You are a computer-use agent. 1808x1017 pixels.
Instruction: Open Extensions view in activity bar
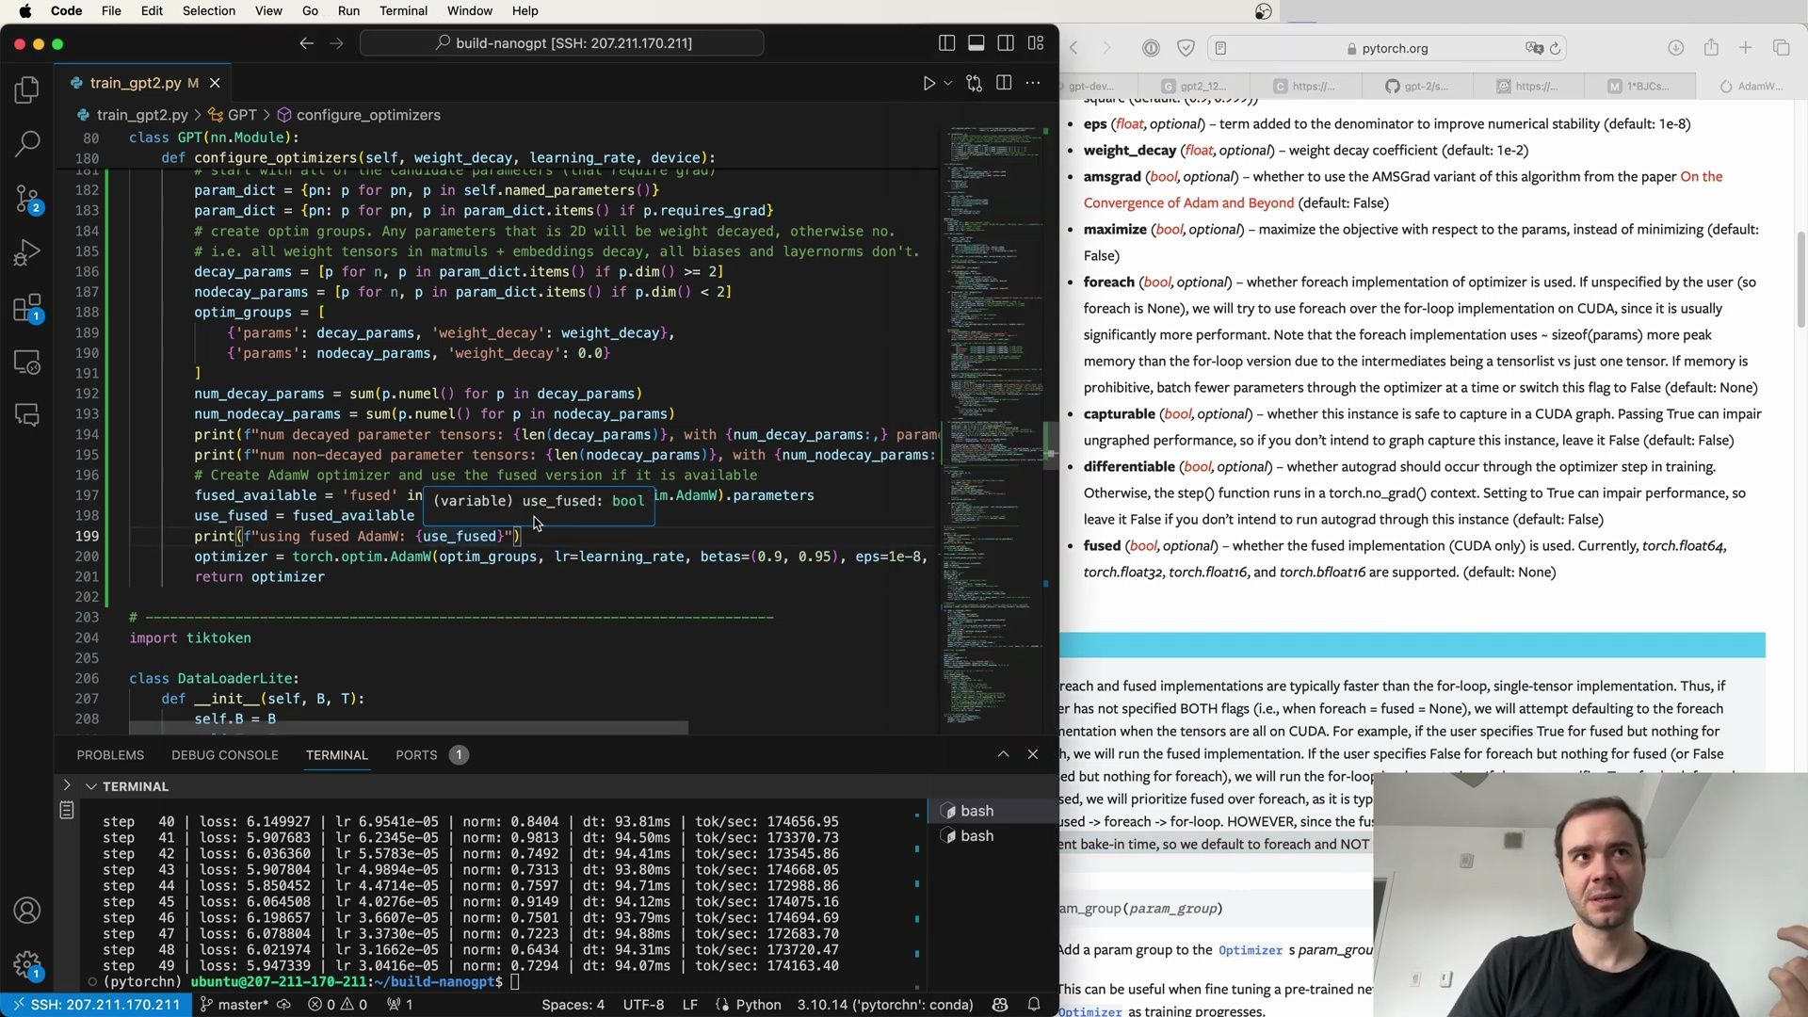pyautogui.click(x=27, y=308)
